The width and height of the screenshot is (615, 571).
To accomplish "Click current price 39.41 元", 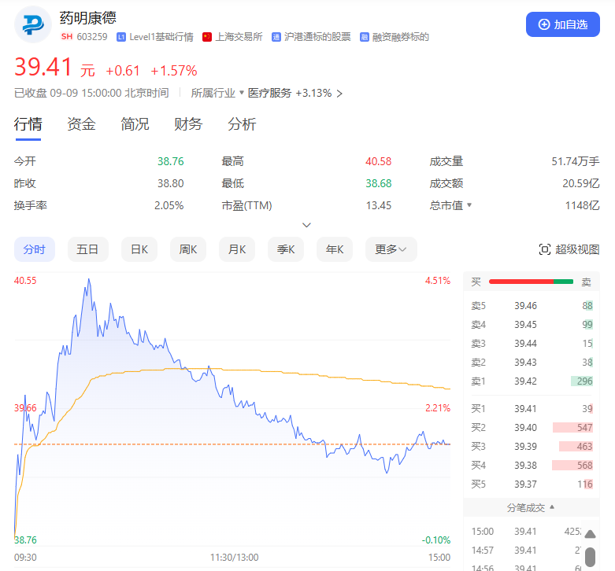I will point(54,67).
